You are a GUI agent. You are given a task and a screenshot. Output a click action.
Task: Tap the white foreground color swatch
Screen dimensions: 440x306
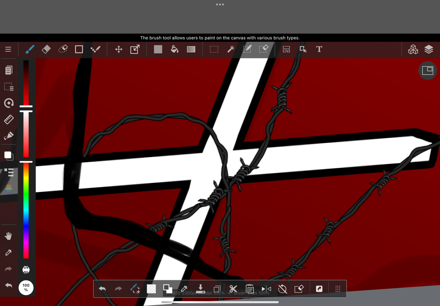point(8,155)
